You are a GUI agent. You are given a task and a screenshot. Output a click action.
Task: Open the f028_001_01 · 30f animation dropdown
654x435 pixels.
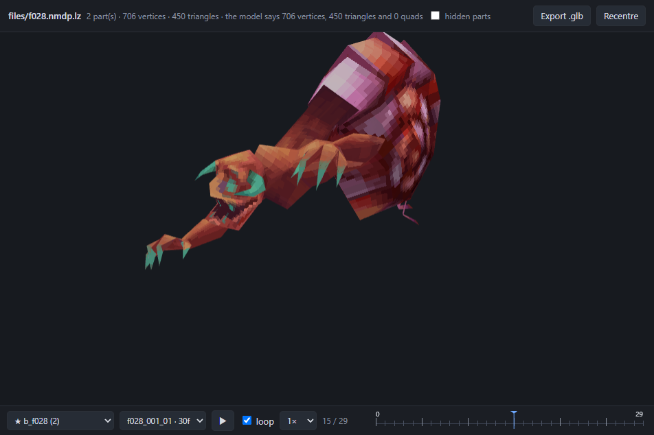click(x=163, y=421)
